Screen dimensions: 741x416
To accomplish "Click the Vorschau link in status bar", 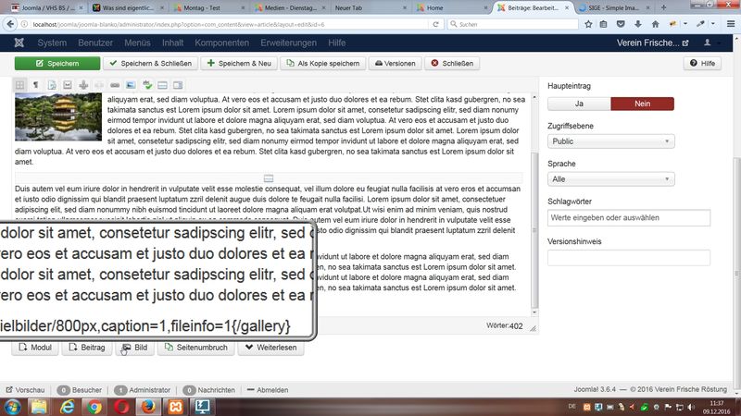I will (26, 390).
